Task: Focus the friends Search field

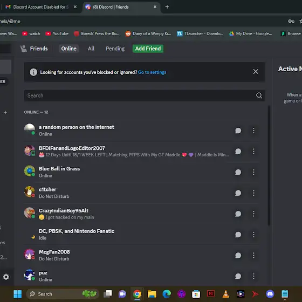Action: (x=145, y=95)
